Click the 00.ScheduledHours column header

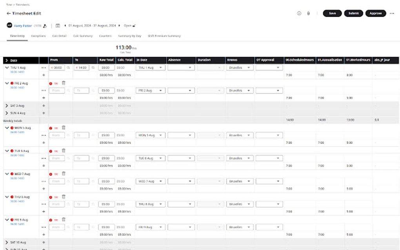point(300,60)
